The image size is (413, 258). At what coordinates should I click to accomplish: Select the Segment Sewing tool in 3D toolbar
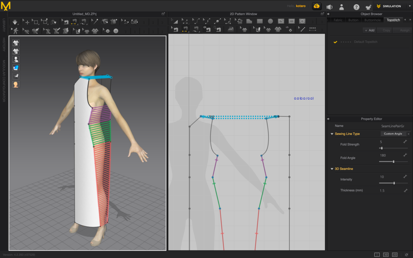pyautogui.click(x=74, y=22)
